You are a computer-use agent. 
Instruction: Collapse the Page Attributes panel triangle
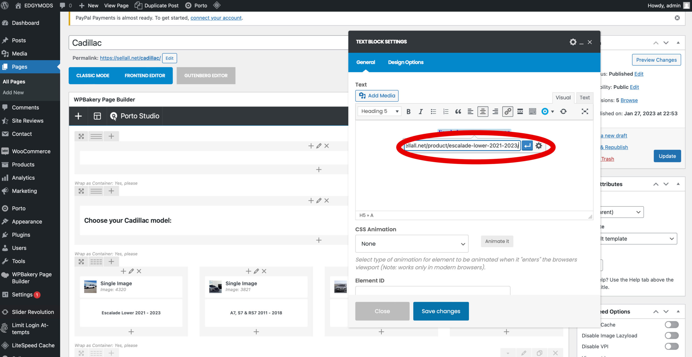pyautogui.click(x=678, y=184)
